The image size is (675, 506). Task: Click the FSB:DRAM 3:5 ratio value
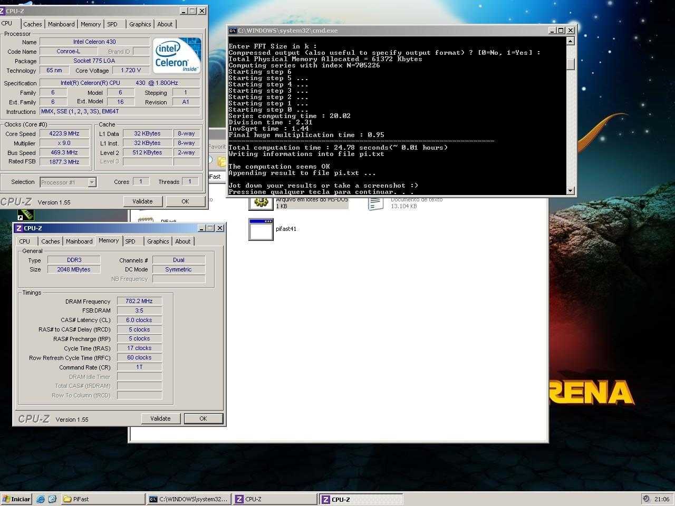[139, 310]
